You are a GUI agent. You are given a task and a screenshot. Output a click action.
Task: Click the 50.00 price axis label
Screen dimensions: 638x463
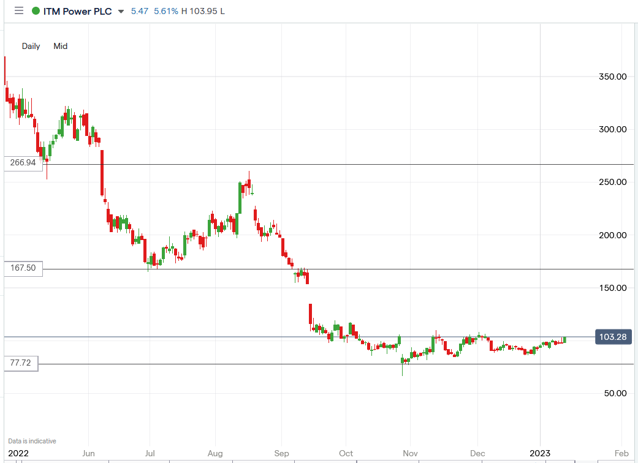click(615, 393)
